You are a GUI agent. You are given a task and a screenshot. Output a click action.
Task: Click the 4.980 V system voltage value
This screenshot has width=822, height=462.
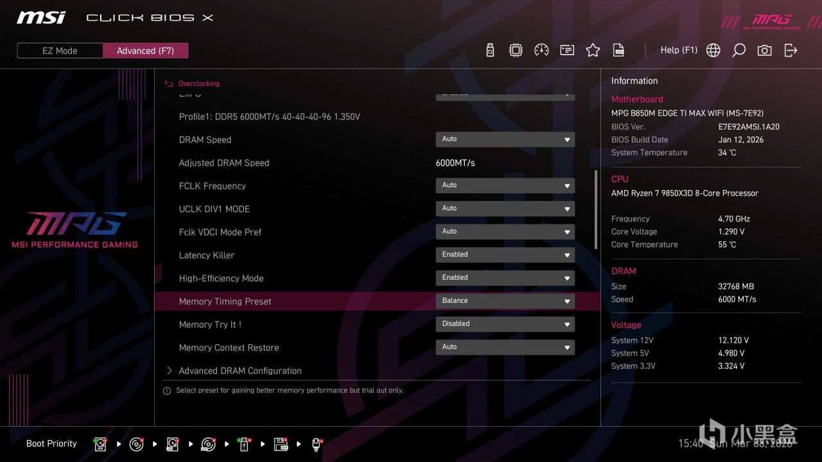pyautogui.click(x=731, y=353)
